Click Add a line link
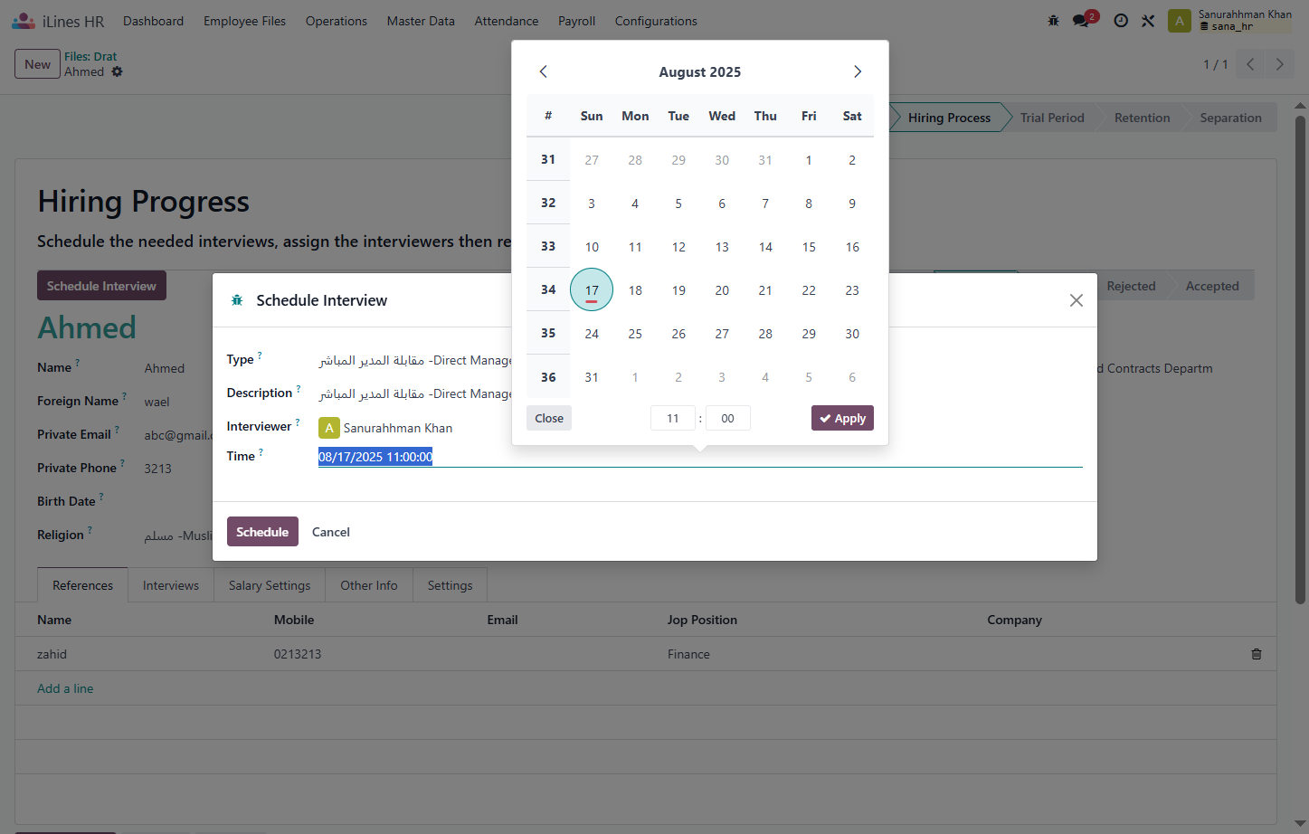1309x834 pixels. pos(65,688)
